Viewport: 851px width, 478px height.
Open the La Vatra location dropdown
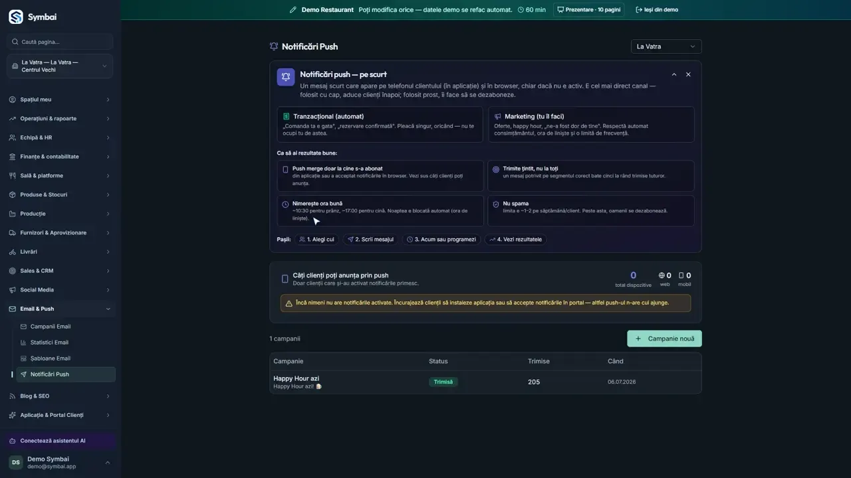pos(666,46)
